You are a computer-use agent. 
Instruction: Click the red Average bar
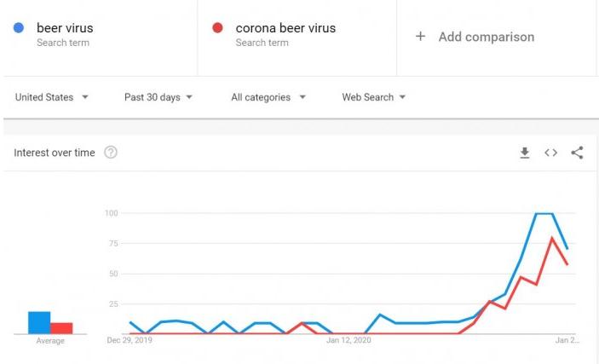click(61, 328)
